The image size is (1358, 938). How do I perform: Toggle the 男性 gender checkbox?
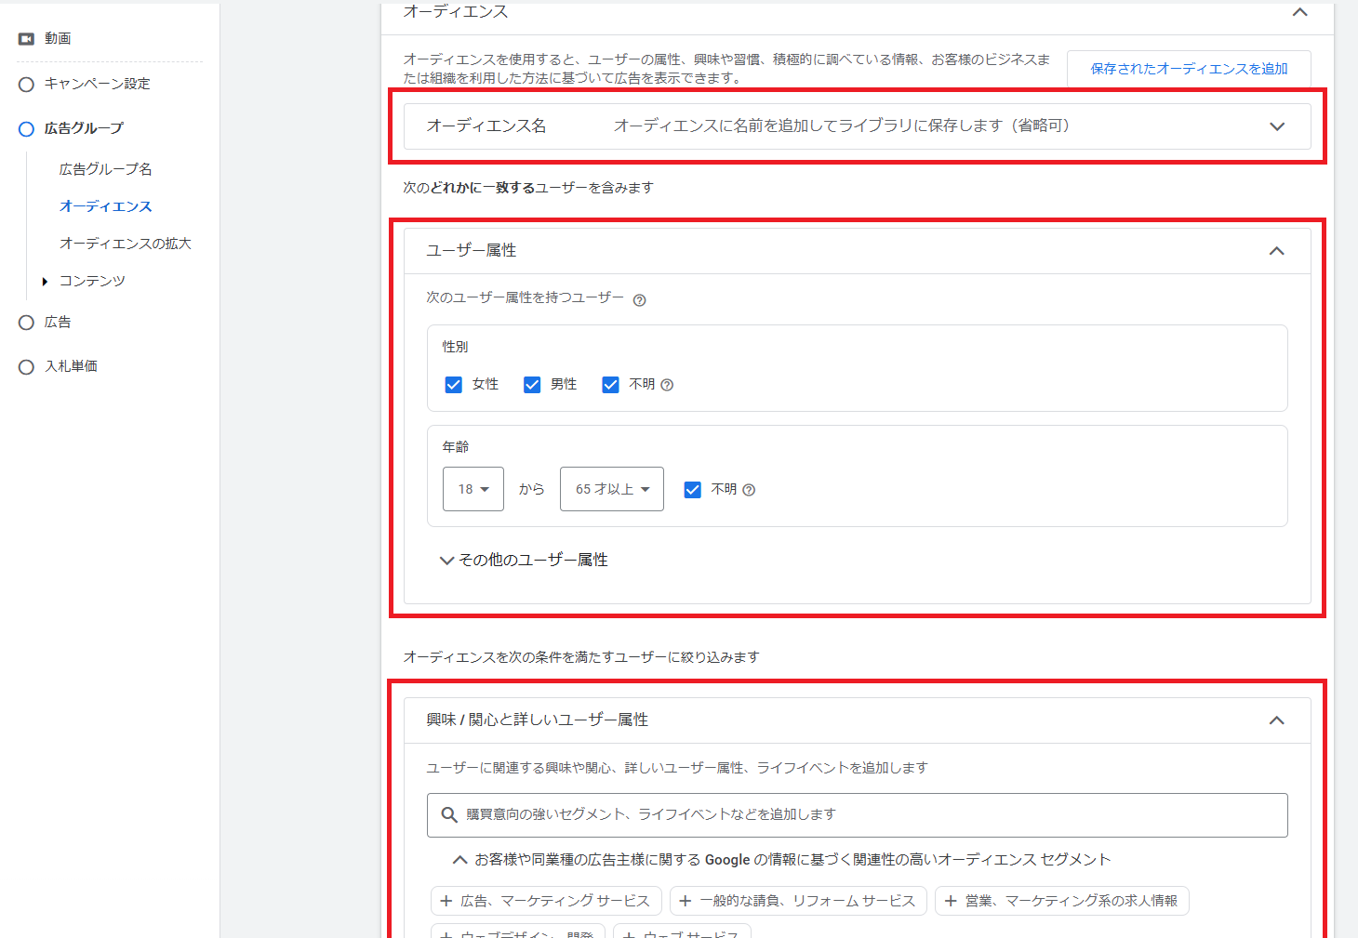(532, 385)
